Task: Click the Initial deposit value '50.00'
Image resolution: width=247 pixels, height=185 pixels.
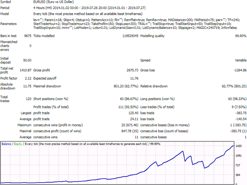Action: pos(27,60)
